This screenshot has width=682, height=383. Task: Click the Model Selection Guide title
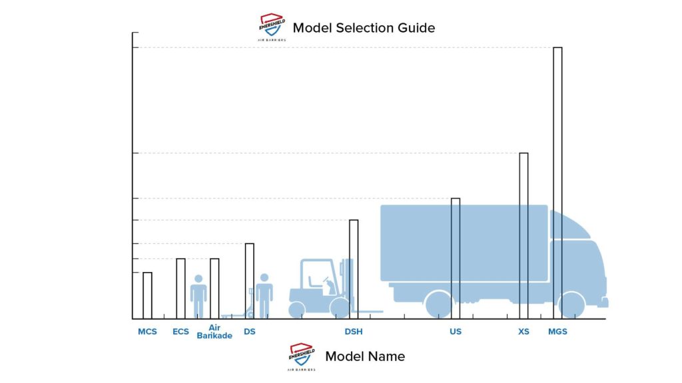[364, 28]
